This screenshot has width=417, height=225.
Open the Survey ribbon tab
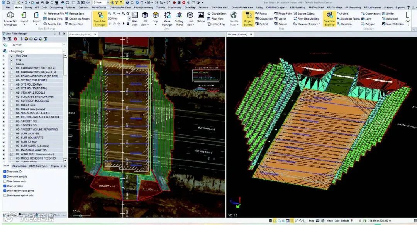pyautogui.click(x=29, y=8)
